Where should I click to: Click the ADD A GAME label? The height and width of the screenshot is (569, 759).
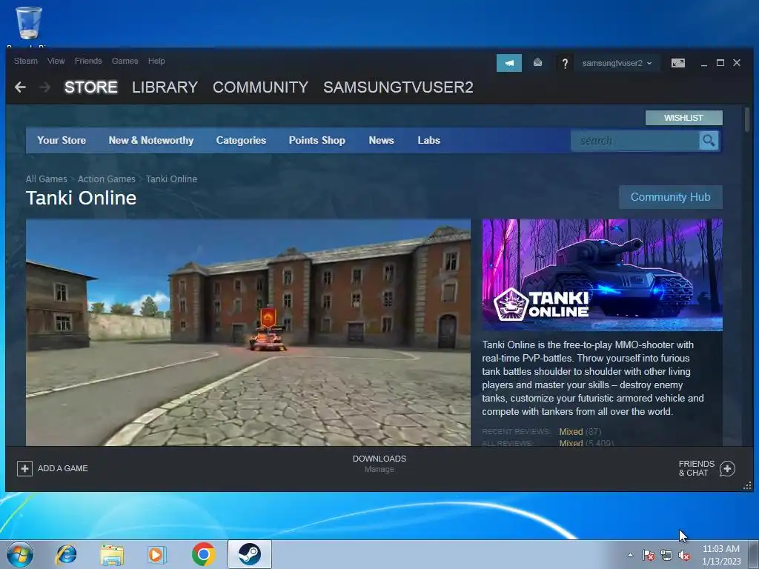pos(63,468)
